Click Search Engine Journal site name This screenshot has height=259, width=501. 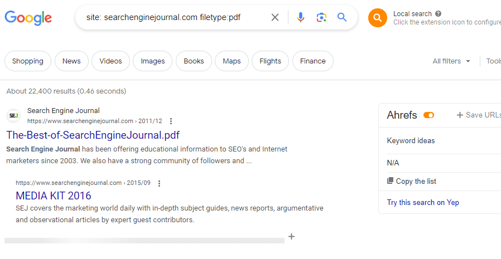[x=63, y=111]
